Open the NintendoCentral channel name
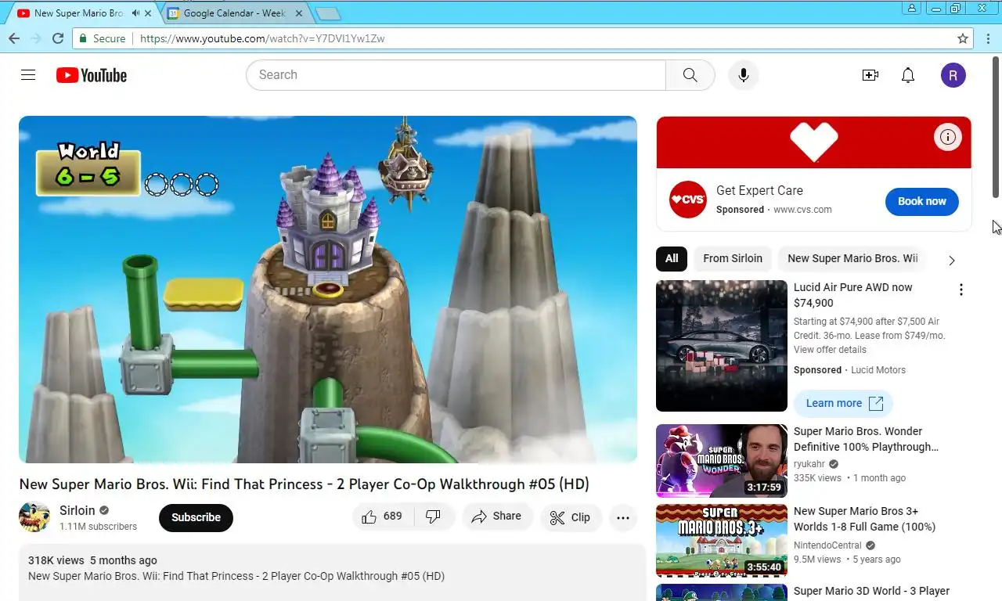The image size is (1002, 601). click(x=827, y=545)
